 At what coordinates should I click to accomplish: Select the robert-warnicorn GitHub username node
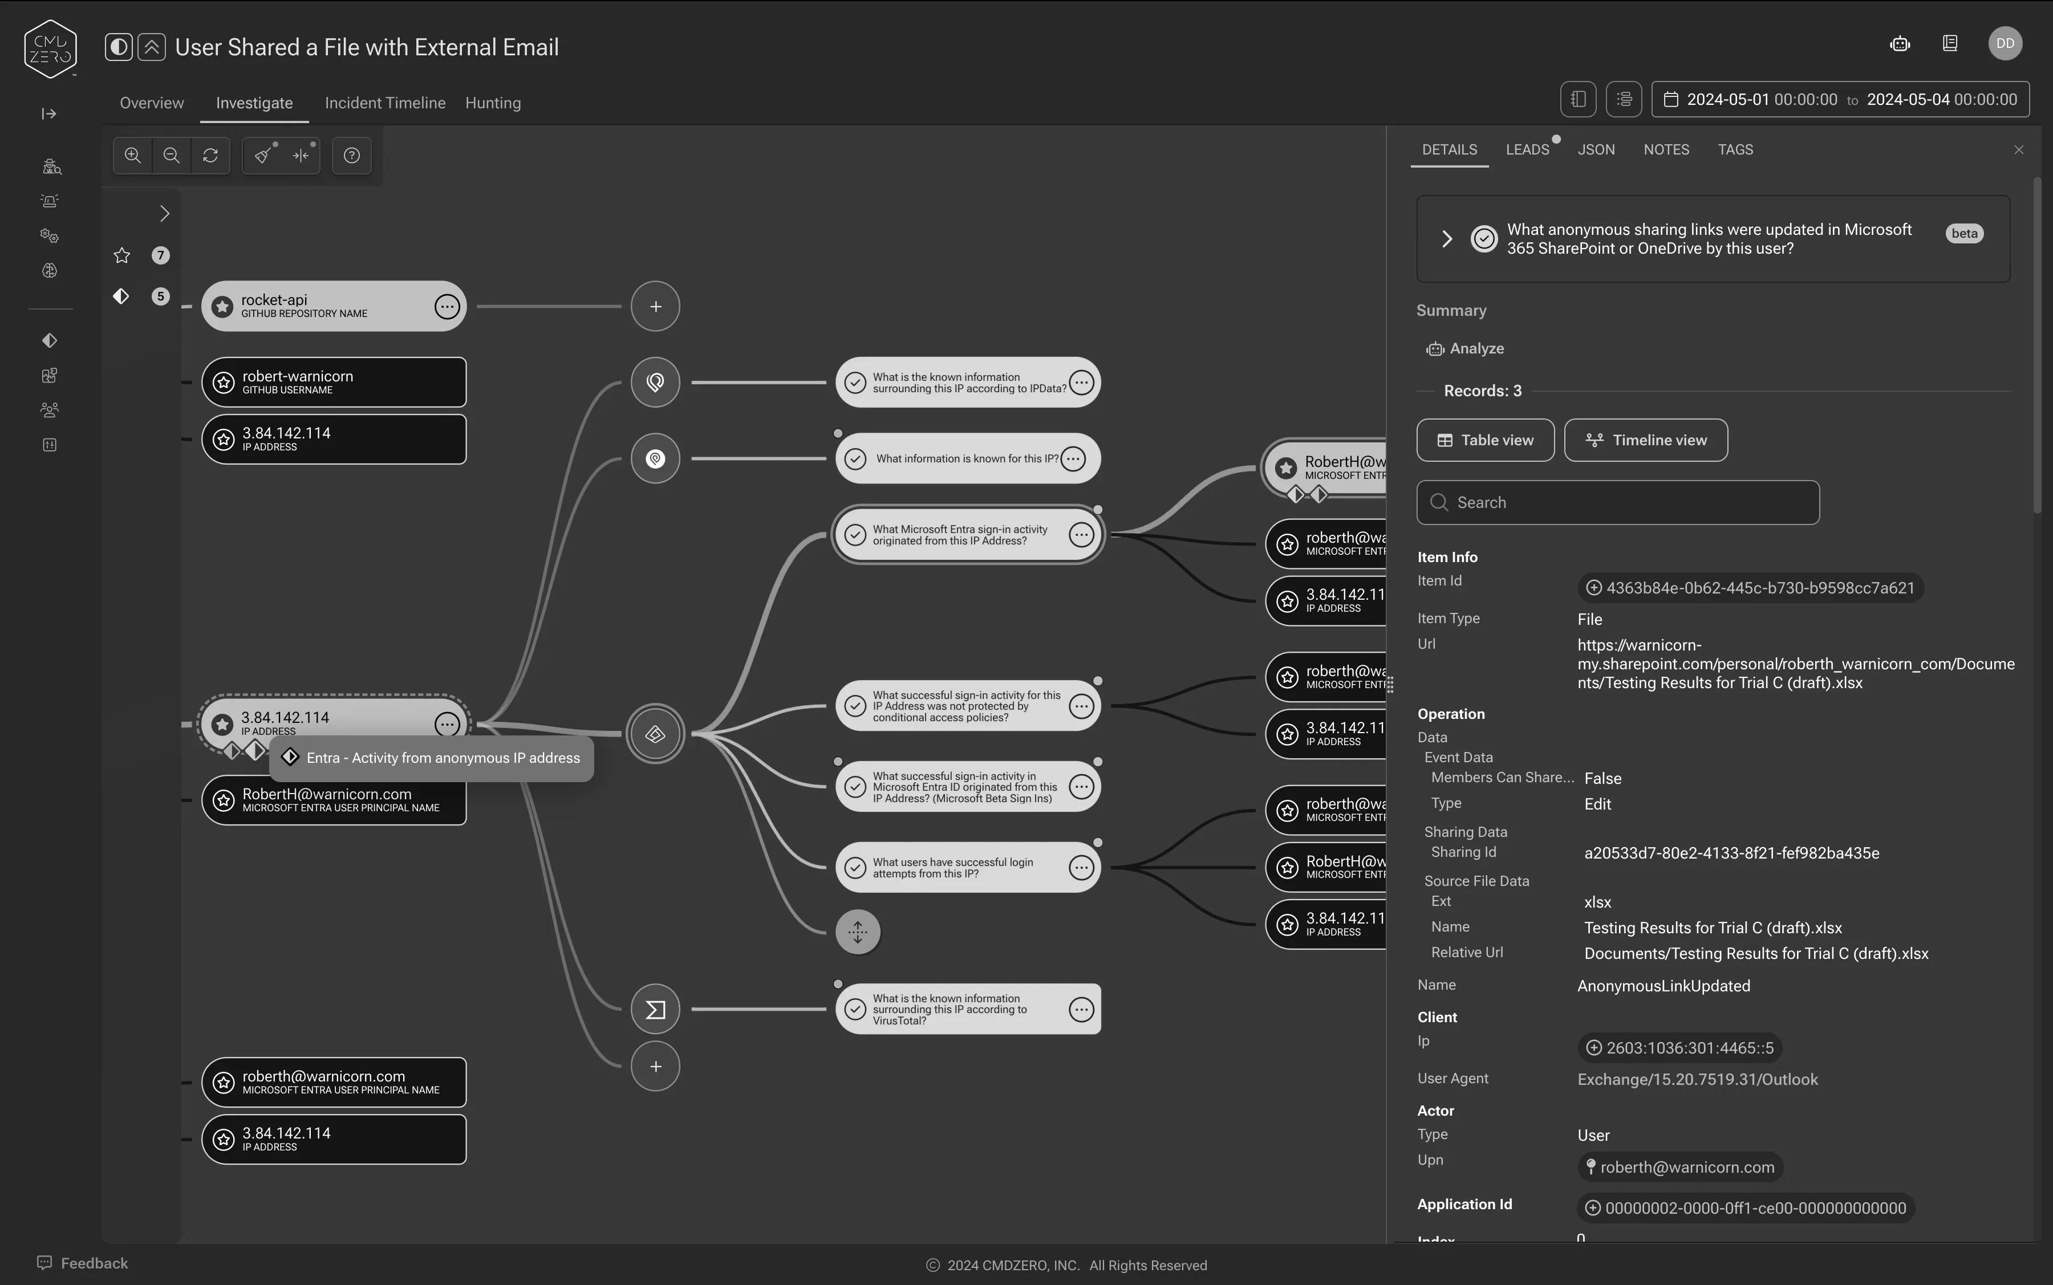333,383
